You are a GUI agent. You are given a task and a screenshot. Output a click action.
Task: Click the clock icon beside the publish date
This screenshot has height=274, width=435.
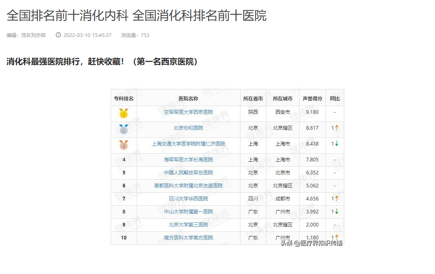pyautogui.click(x=58, y=35)
